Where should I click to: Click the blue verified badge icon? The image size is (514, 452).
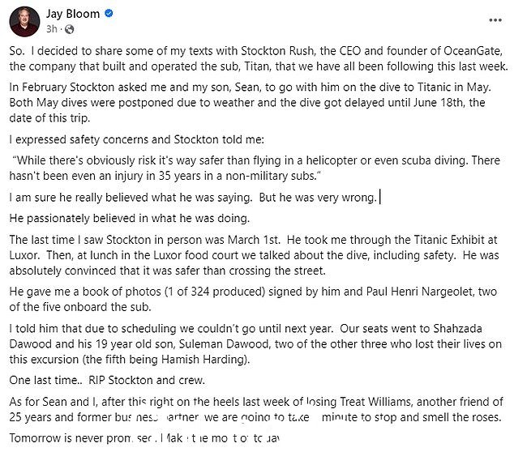109,14
